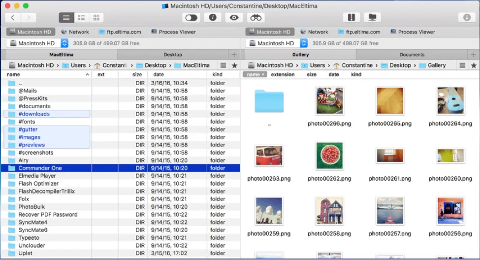Open the name sort dropdown in Gallery panel
The width and height of the screenshot is (480, 260).
pyautogui.click(x=255, y=75)
